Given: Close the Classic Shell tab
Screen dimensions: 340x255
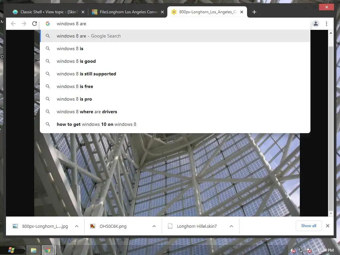Looking at the screenshot, I should [83, 12].
